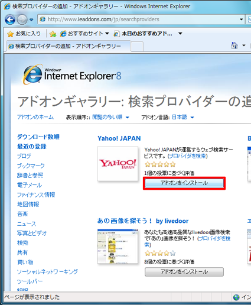Open the 共有 category
The width and height of the screenshot is (251, 305).
pyautogui.click(x=22, y=252)
